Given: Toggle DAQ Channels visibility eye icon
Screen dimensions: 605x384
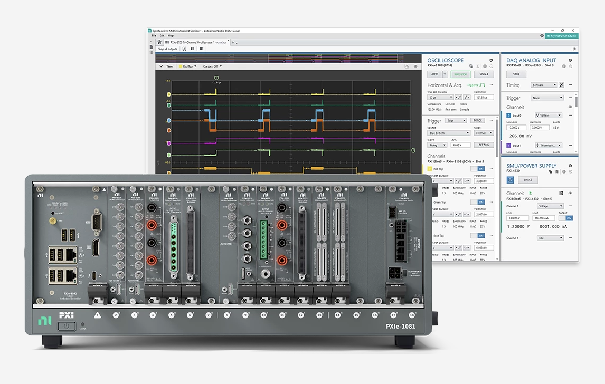Looking at the screenshot, I should point(570,107).
